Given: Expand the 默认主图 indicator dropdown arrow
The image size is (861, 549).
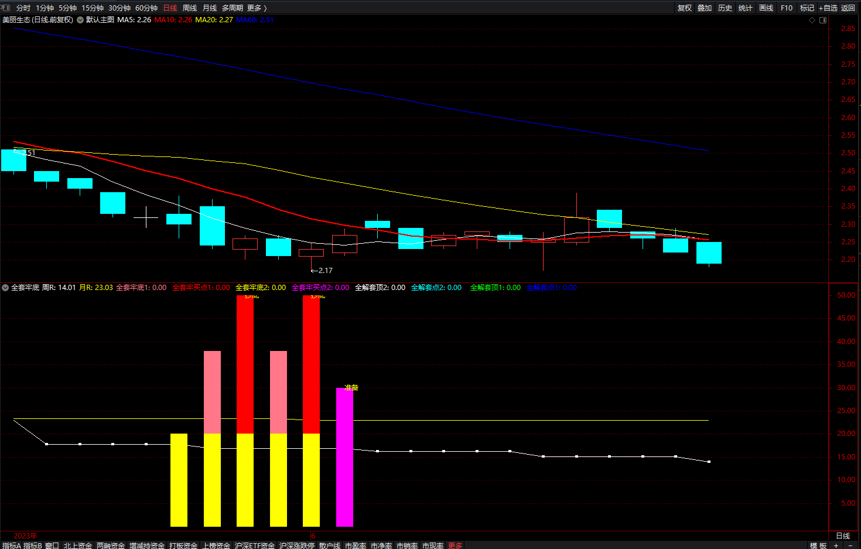Looking at the screenshot, I should pos(80,20).
